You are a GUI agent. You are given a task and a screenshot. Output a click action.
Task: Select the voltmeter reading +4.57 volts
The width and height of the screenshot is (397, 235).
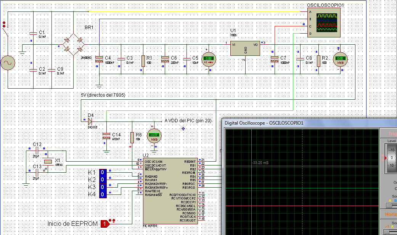coord(154,136)
